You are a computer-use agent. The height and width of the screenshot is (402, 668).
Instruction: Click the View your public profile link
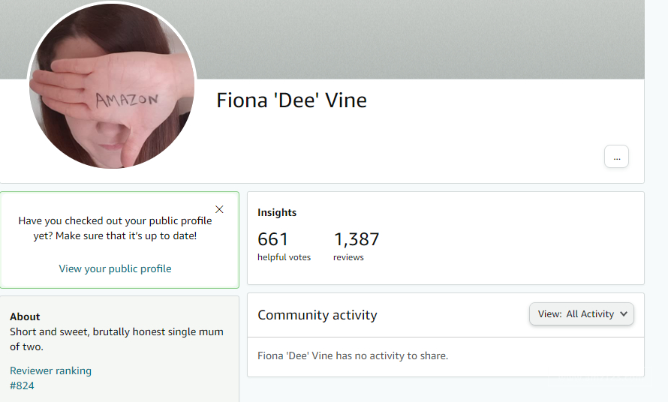(115, 268)
